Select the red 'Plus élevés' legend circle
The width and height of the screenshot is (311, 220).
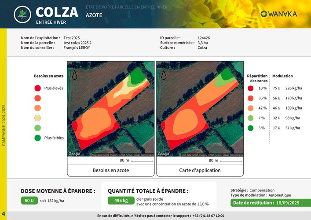37,88
